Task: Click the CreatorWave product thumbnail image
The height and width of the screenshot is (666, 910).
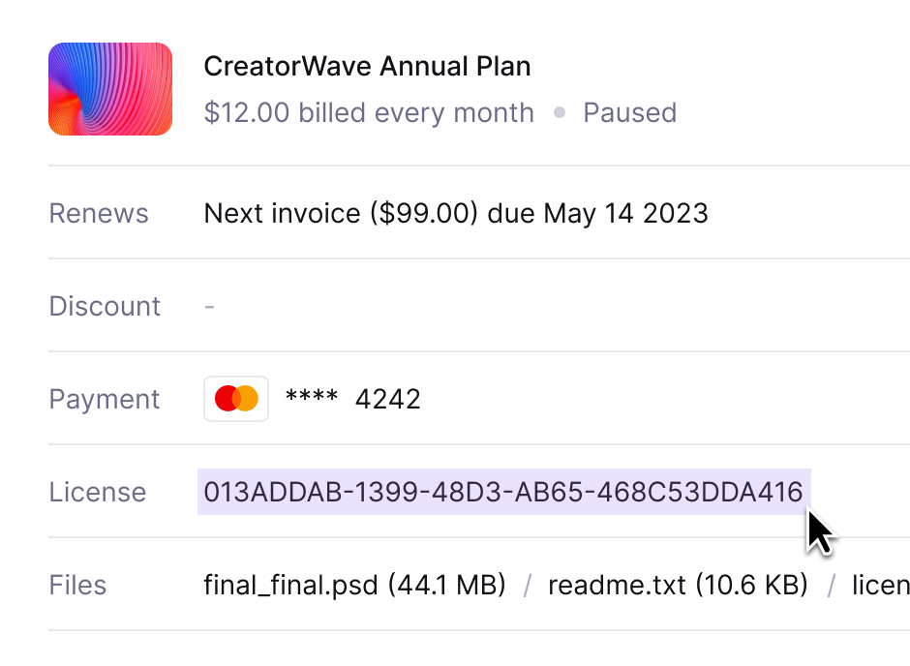Action: (x=110, y=89)
